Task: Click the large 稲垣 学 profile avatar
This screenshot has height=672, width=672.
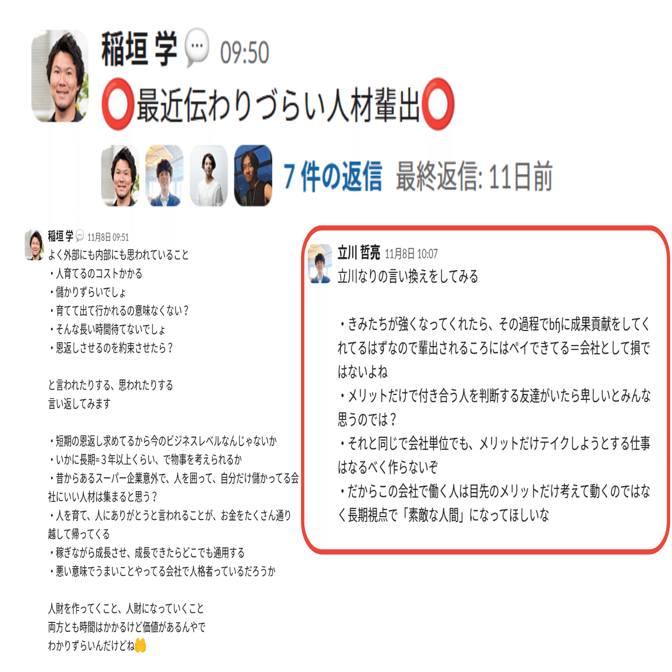Action: [x=60, y=76]
